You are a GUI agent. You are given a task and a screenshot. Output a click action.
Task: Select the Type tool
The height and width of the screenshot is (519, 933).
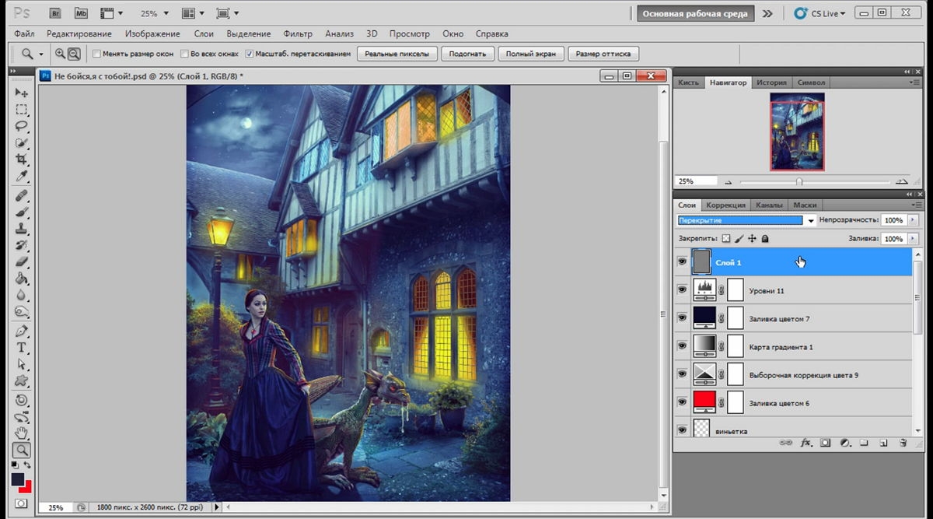[x=22, y=348]
